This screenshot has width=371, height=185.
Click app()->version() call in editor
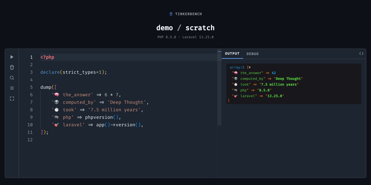[119, 125]
